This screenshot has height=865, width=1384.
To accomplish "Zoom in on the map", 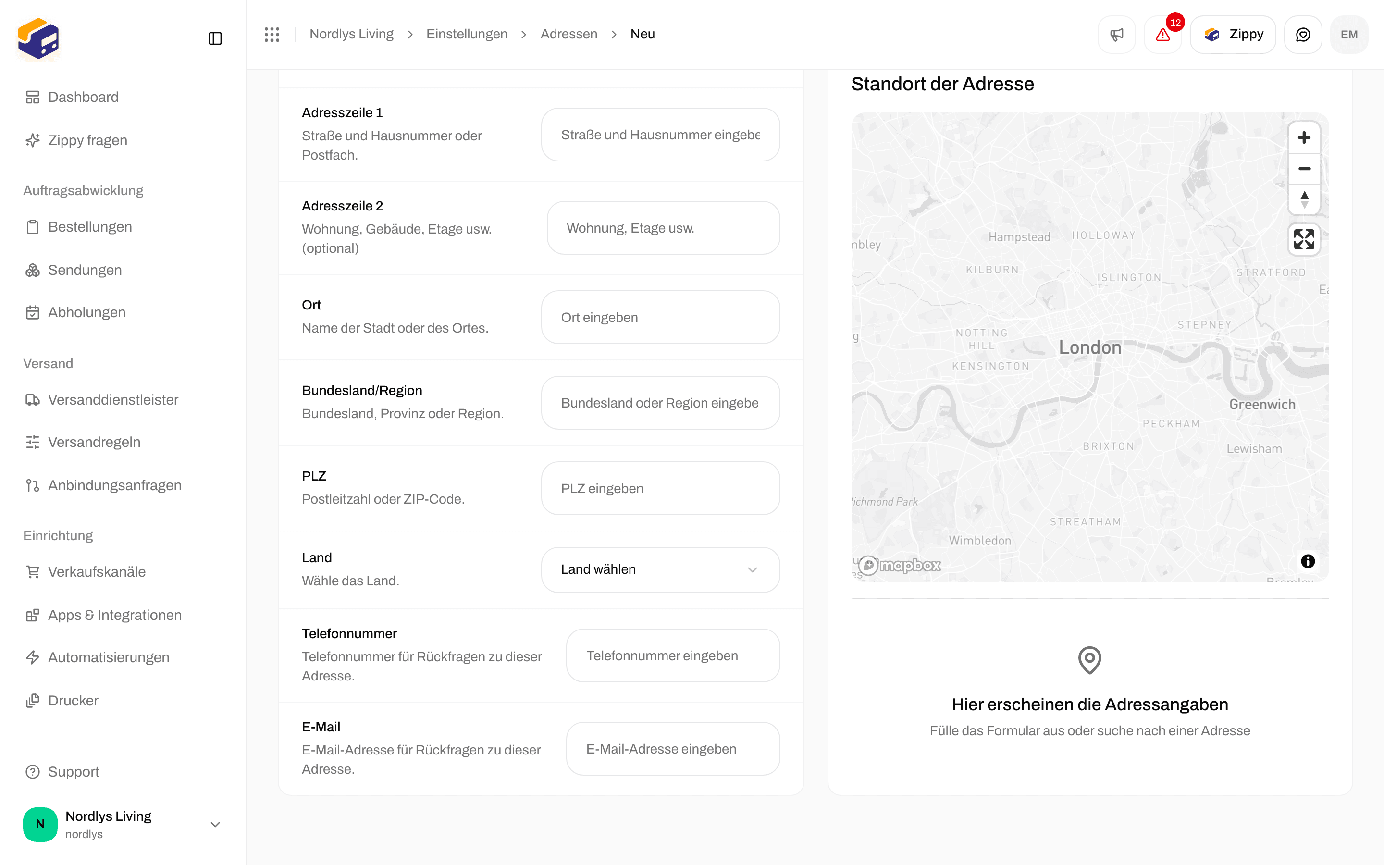I will (x=1304, y=137).
